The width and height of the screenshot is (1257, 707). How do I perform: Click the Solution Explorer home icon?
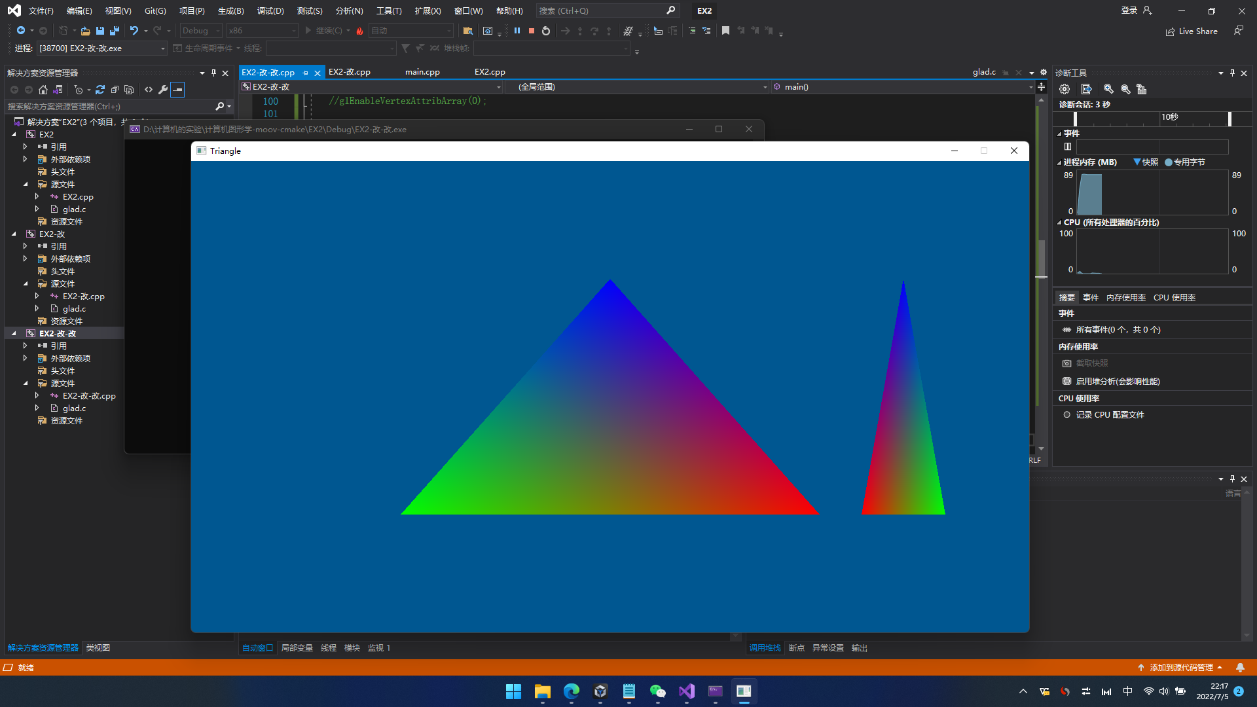click(x=43, y=90)
